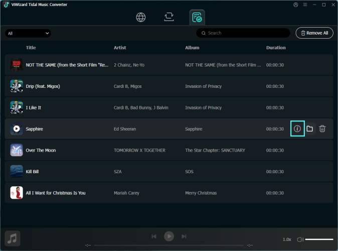Click the account profile icon
Viewport: 338px width, 251px height.
click(295, 5)
